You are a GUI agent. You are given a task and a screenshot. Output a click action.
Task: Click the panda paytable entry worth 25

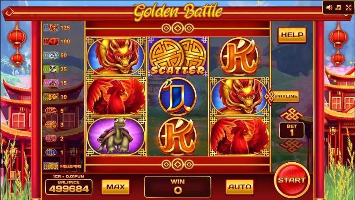[x=55, y=69]
